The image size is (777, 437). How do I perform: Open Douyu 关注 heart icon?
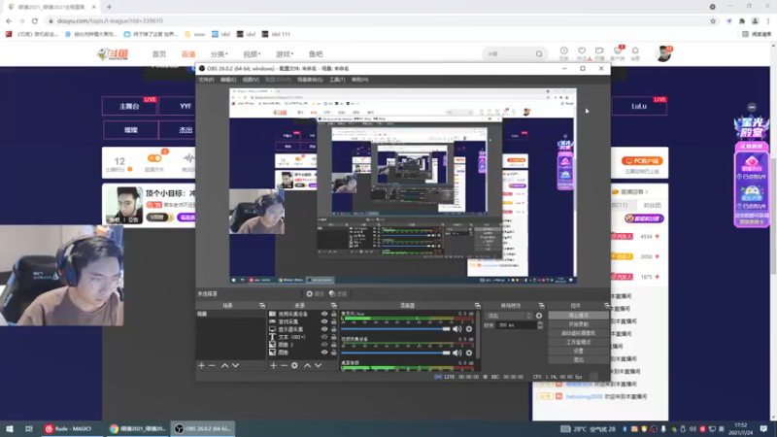pos(582,53)
